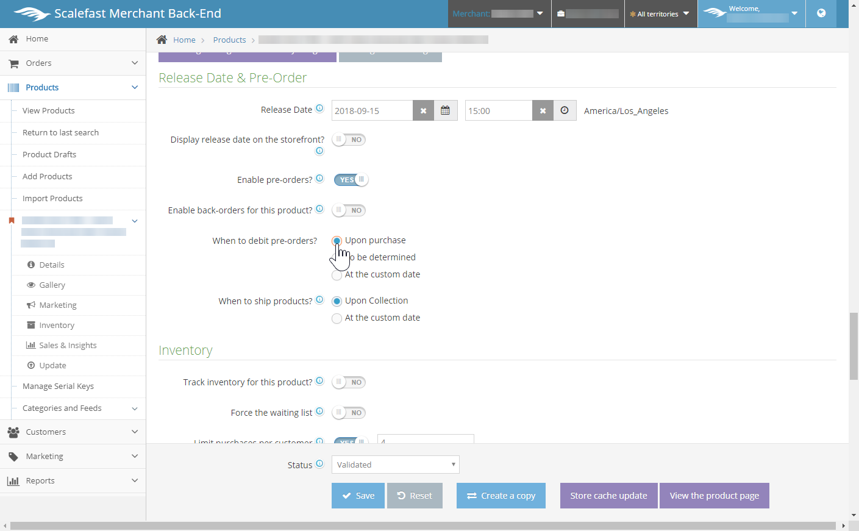This screenshot has height=531, width=859.
Task: Open the release date calendar picker
Action: [x=446, y=110]
